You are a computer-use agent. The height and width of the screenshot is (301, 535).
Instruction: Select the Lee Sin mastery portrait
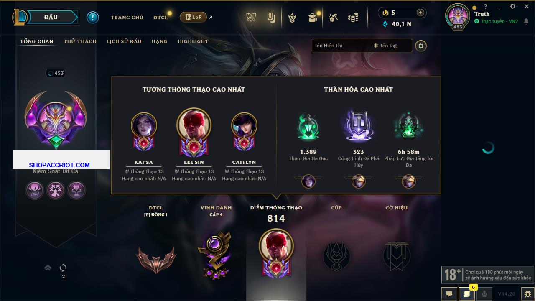194,125
